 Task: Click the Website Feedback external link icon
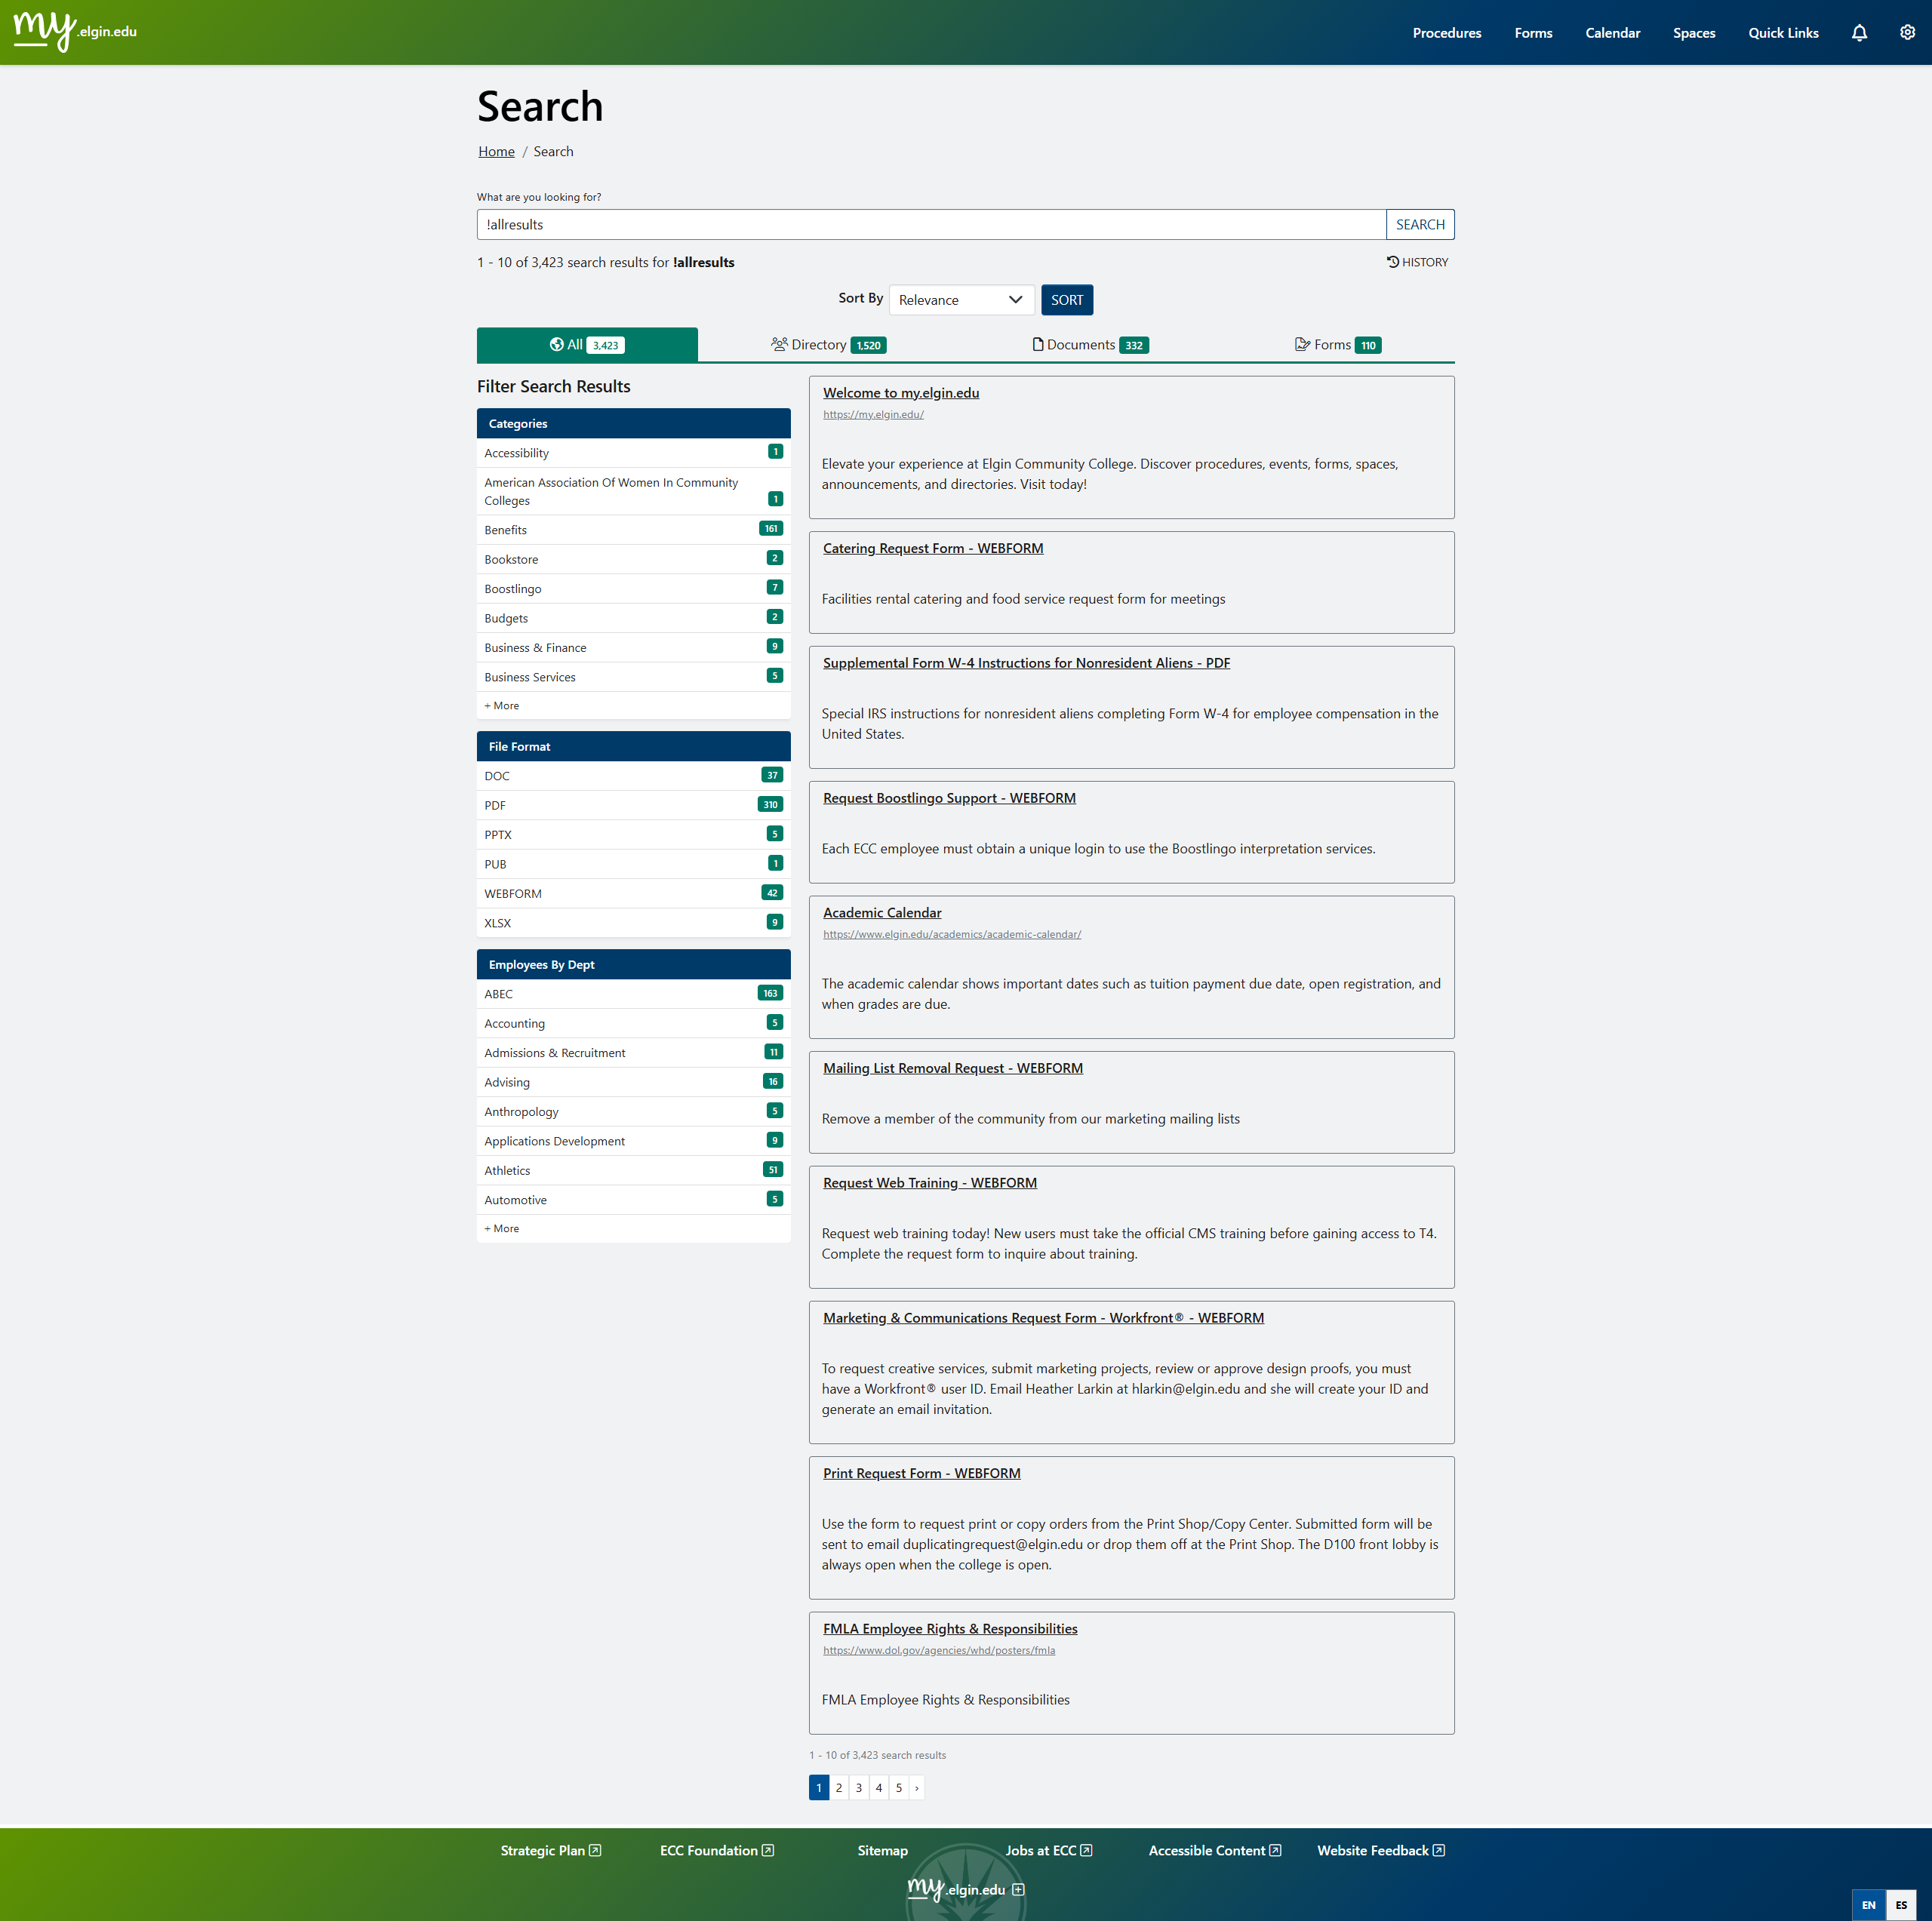1438,1850
